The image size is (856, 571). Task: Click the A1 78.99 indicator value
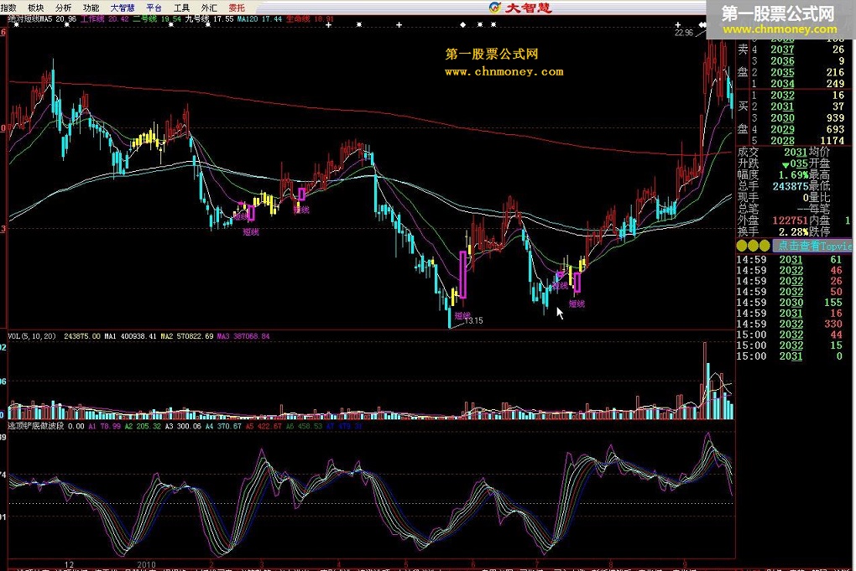(104, 426)
